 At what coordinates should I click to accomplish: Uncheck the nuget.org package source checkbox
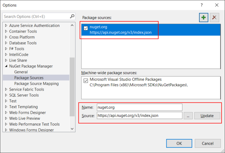86,28
